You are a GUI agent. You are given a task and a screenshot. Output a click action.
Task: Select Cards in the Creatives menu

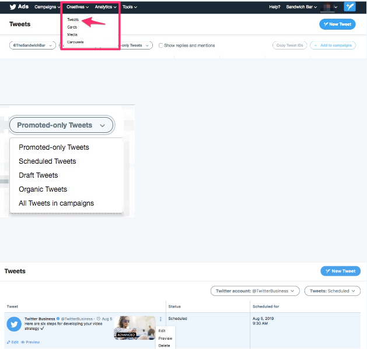pyautogui.click(x=72, y=27)
